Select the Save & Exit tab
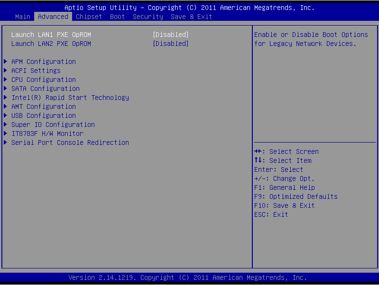 191,17
